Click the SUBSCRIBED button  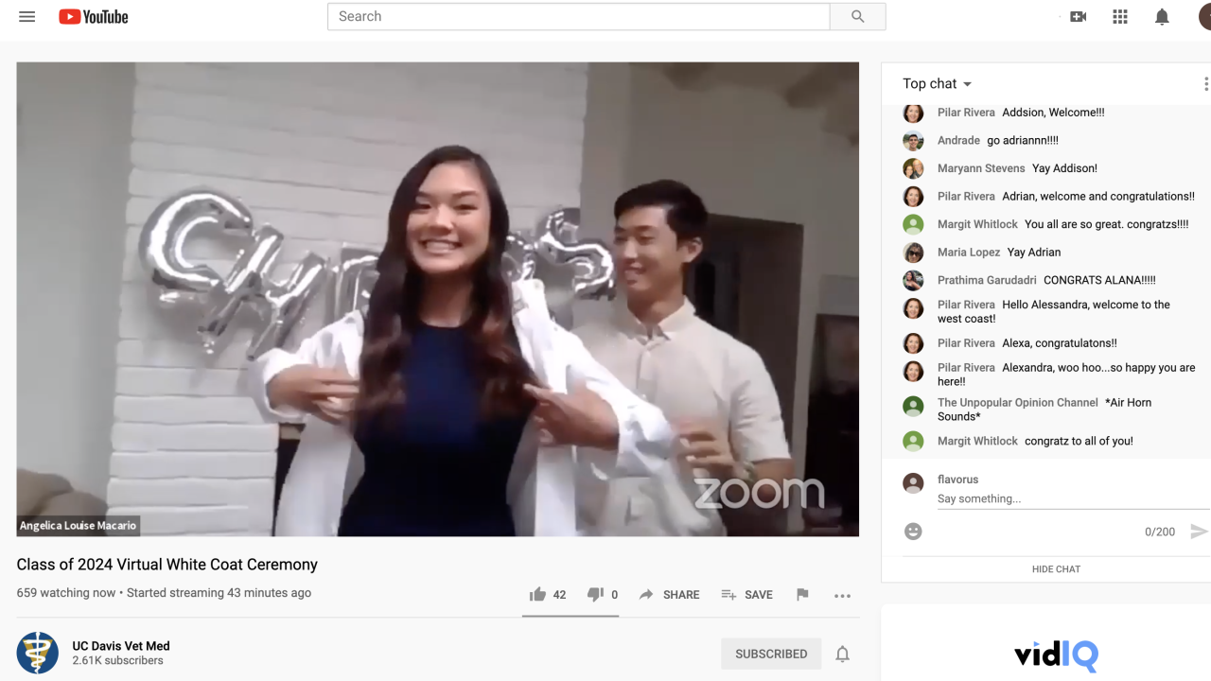(x=771, y=654)
